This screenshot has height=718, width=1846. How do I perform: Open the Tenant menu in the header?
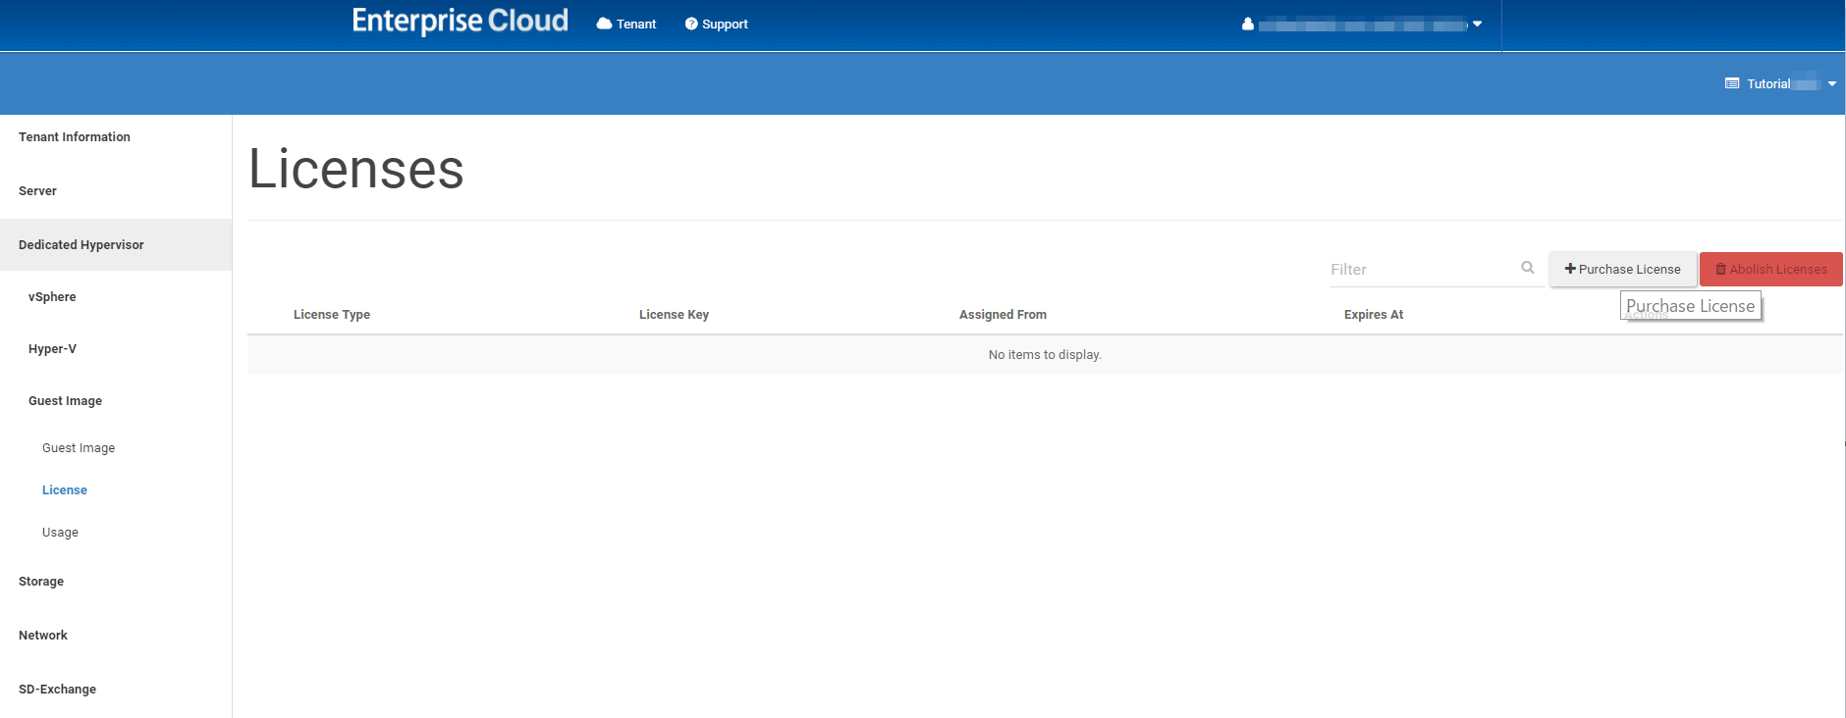click(626, 25)
